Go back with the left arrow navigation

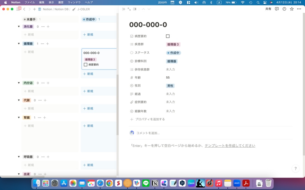click(24, 9)
